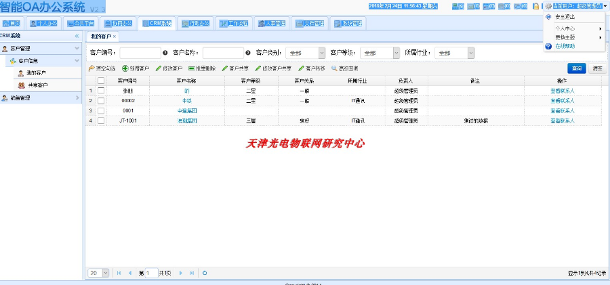
Task: Switch to 协同办公 tab
Action: (118, 23)
